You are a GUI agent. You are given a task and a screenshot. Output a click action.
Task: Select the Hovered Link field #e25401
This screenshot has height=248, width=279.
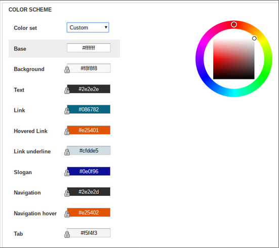89,130
